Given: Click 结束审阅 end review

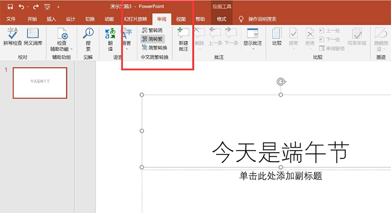Looking at the screenshot, I should [x=357, y=36].
